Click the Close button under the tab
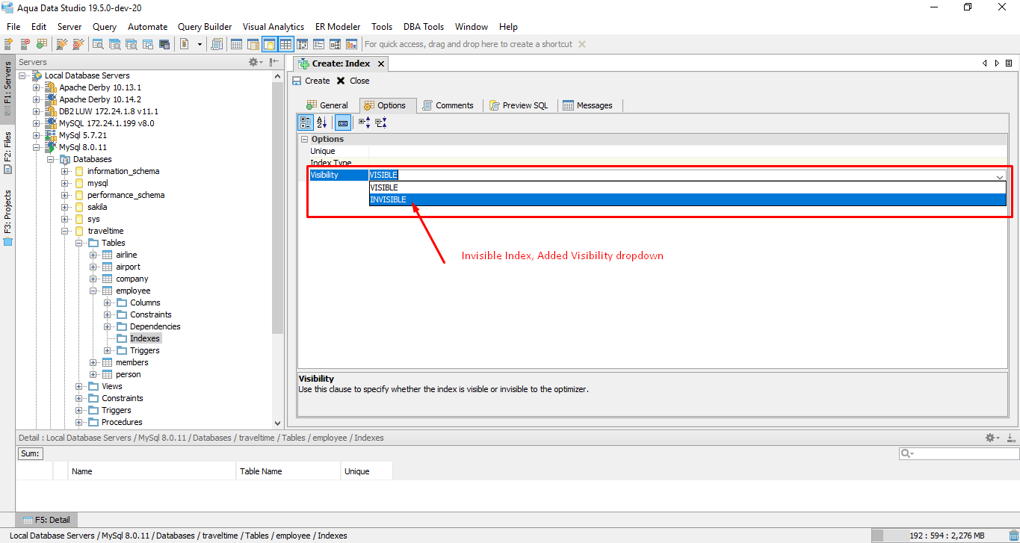The height and width of the screenshot is (543, 1020). [x=353, y=81]
